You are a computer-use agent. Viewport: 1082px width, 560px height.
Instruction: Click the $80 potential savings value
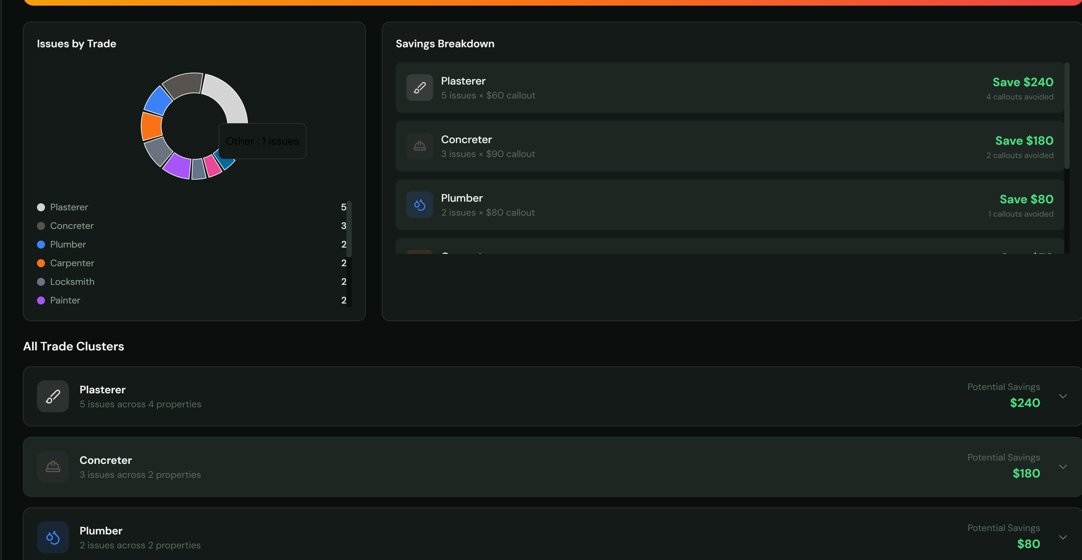(1028, 544)
